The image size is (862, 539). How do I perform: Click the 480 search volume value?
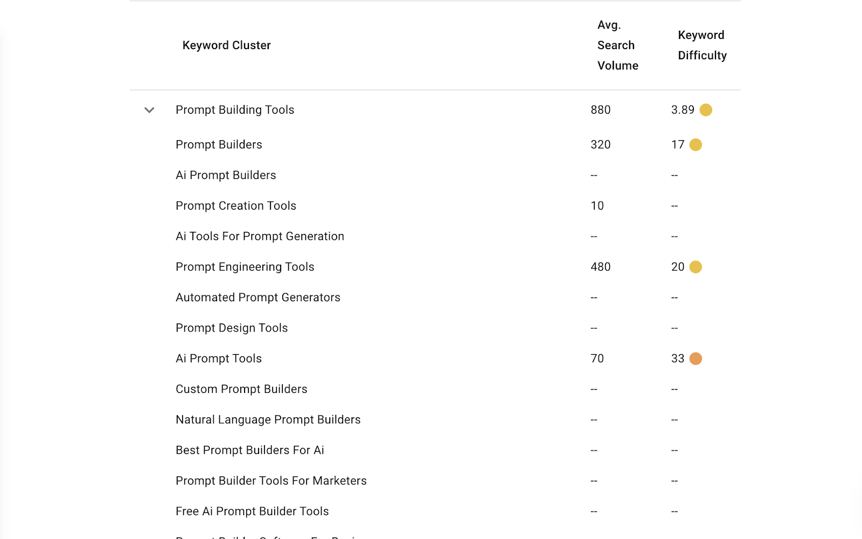click(x=601, y=267)
